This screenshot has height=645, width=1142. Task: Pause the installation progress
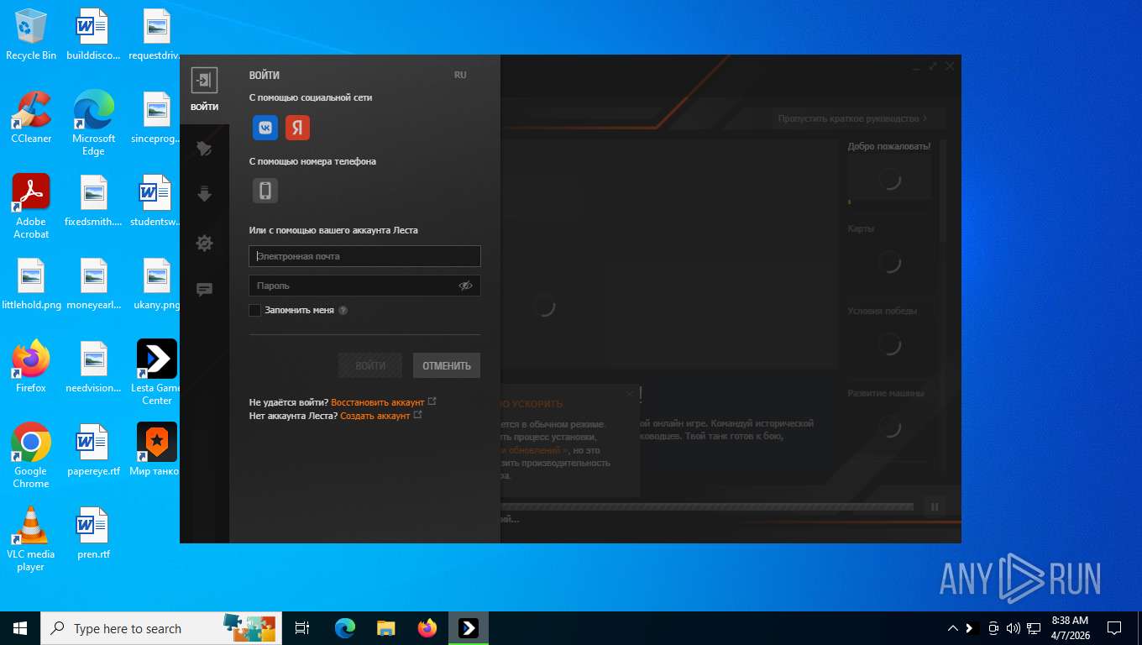click(x=935, y=507)
